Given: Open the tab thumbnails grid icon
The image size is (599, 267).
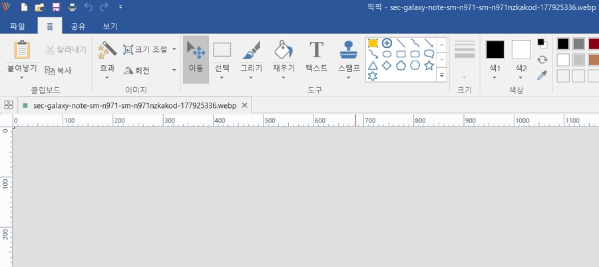Looking at the screenshot, I should [9, 105].
